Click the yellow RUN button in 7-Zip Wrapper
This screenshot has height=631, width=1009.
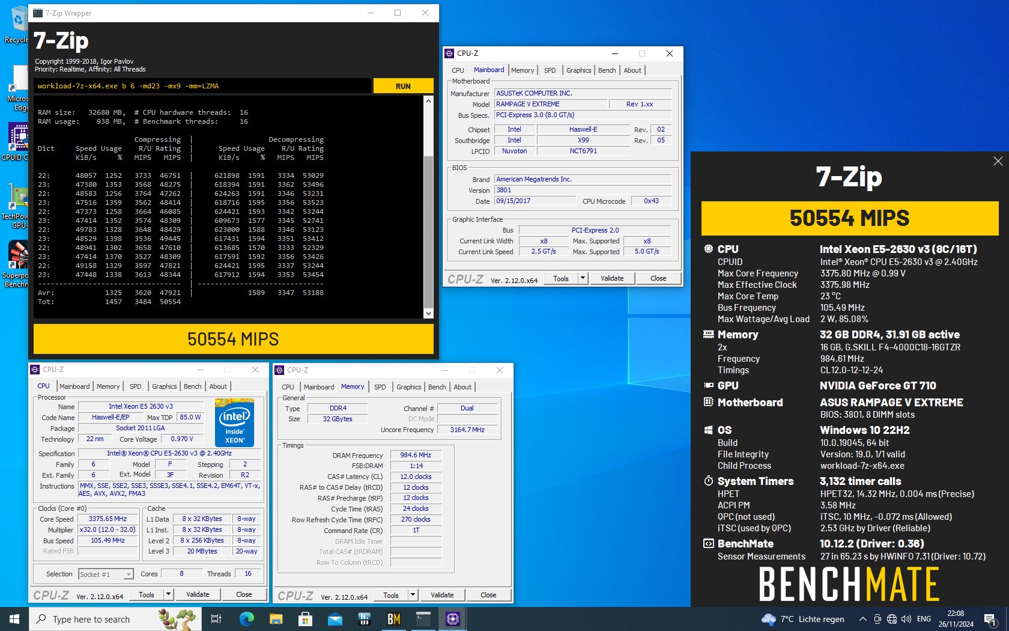coord(403,86)
